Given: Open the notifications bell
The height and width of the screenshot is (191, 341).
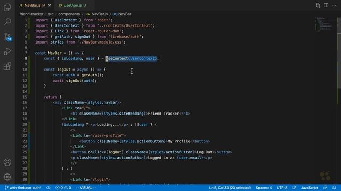Looking at the screenshot, I should point(334,188).
